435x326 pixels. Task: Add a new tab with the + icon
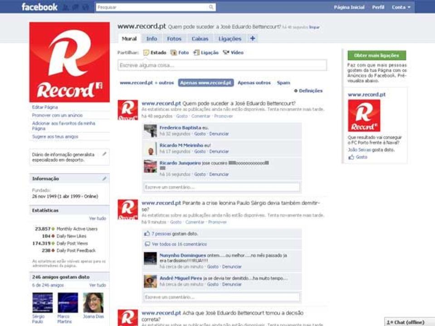point(253,39)
